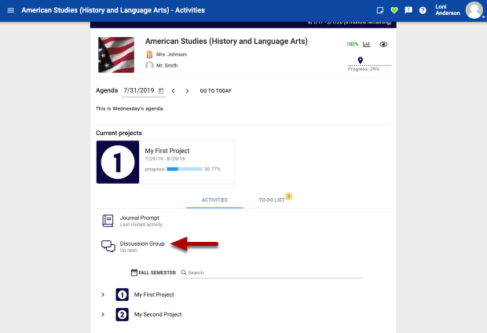Open the agenda calendar date picker icon
Viewport: 487px width, 333px height.
(161, 91)
